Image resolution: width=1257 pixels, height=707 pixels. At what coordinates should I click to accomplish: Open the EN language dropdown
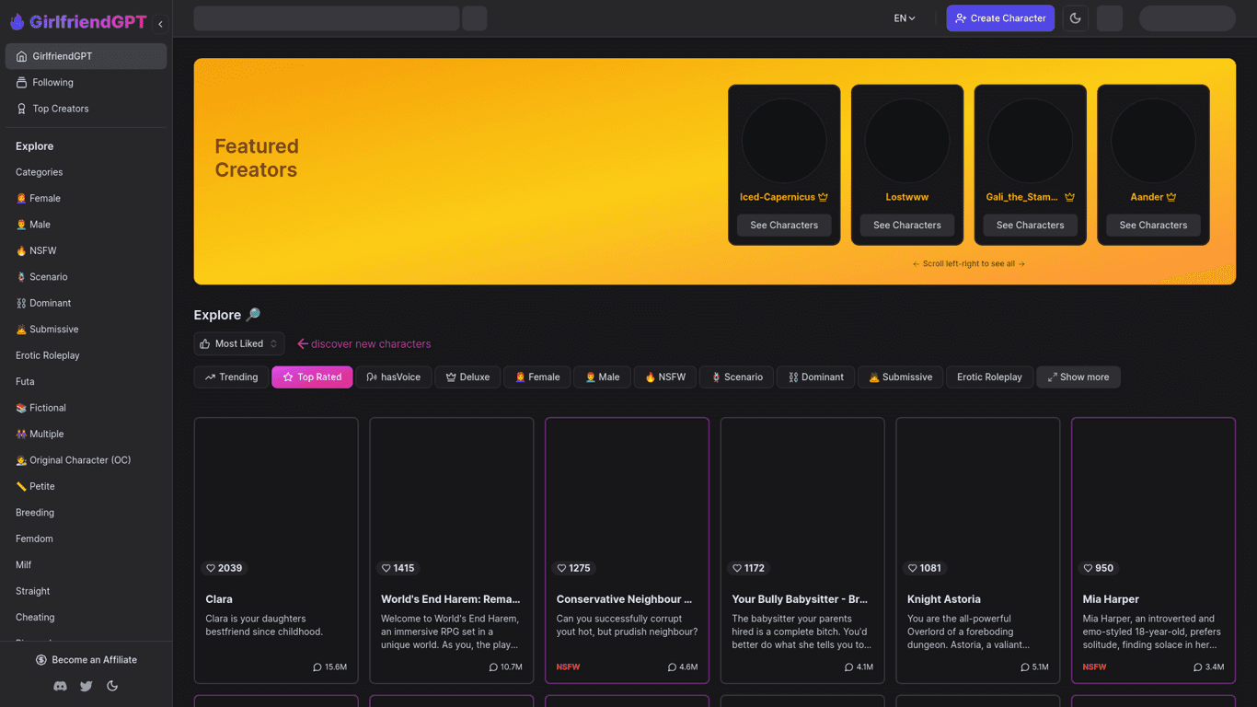(905, 18)
